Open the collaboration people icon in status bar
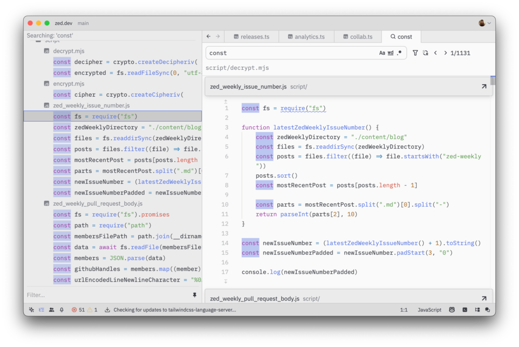 pyautogui.click(x=52, y=310)
